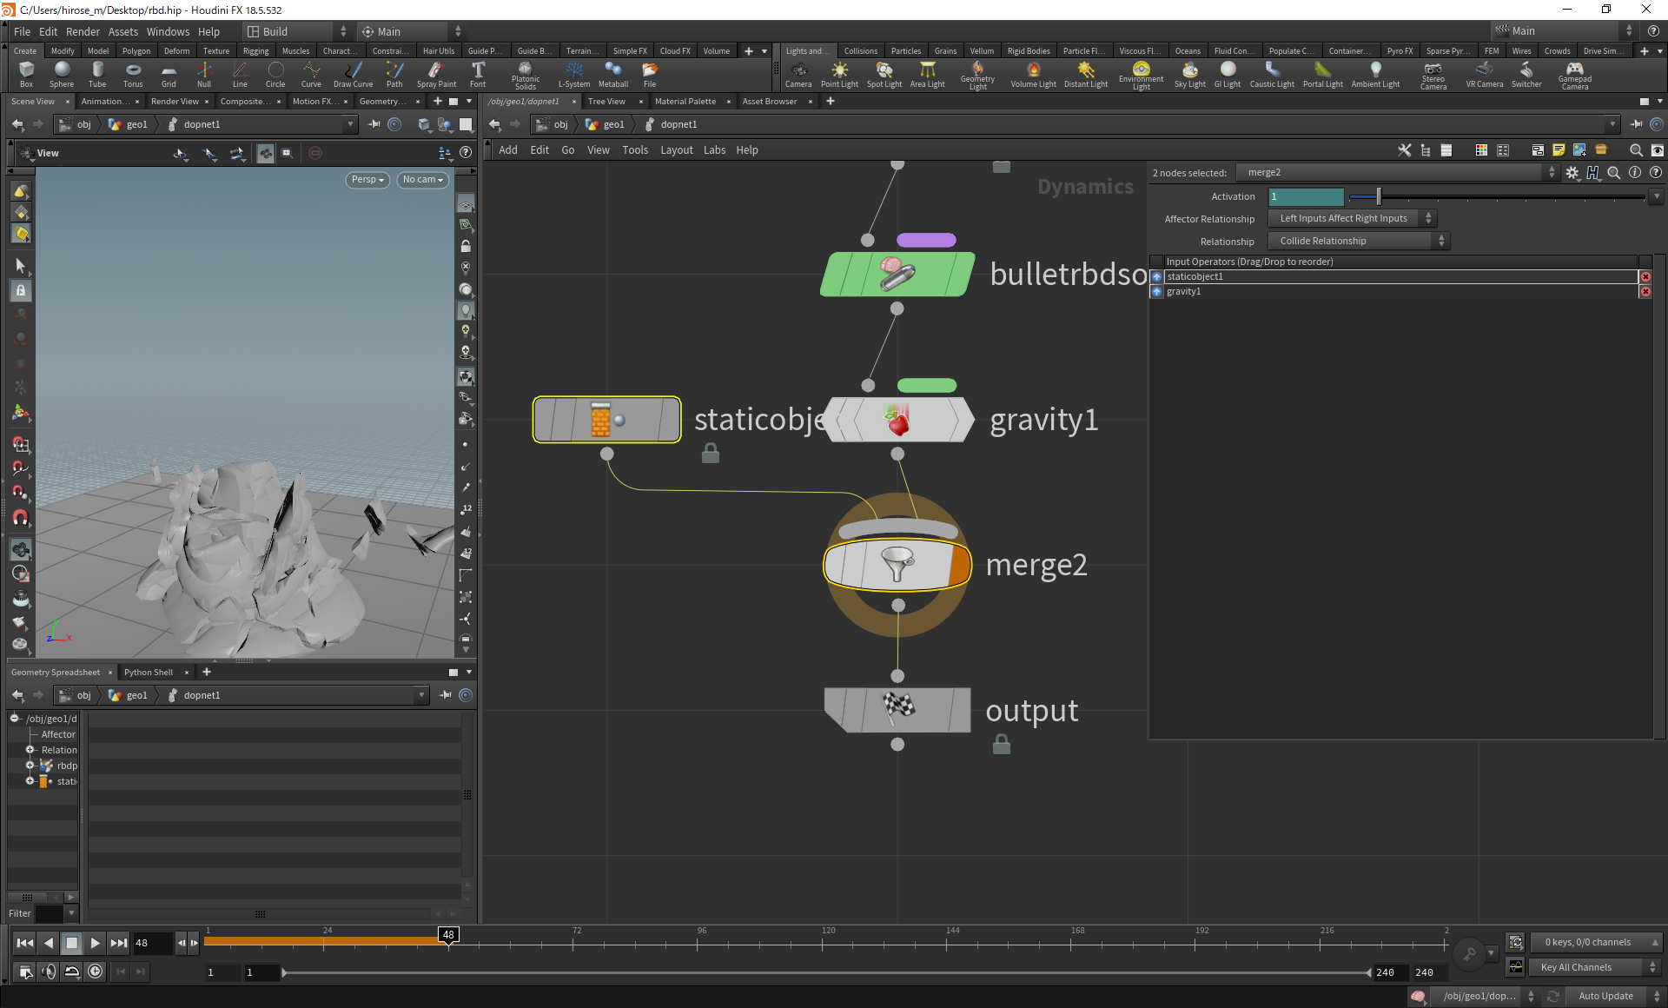Select the L-System shelf tool
1668x1008 pixels.
pyautogui.click(x=574, y=75)
